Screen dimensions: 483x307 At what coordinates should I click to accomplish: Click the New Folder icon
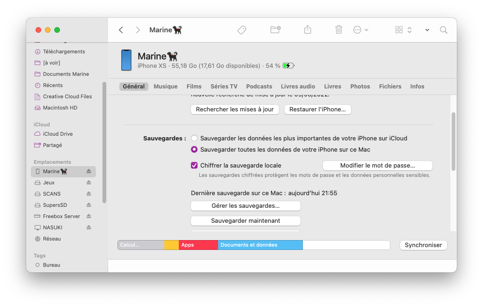click(274, 29)
